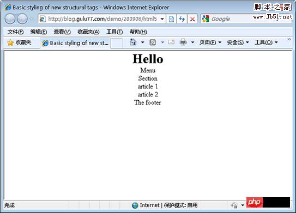Click the 'article 2' text
Image resolution: width=296 pixels, height=213 pixels.
[x=148, y=94]
